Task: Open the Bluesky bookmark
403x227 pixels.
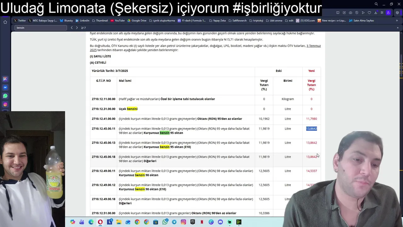Action: [x=66, y=20]
